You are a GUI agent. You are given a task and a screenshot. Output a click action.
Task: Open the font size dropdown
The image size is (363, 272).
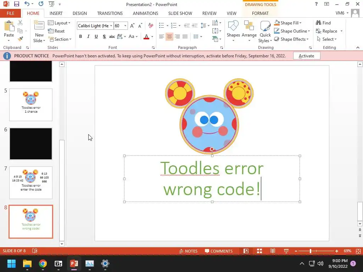[125, 25]
